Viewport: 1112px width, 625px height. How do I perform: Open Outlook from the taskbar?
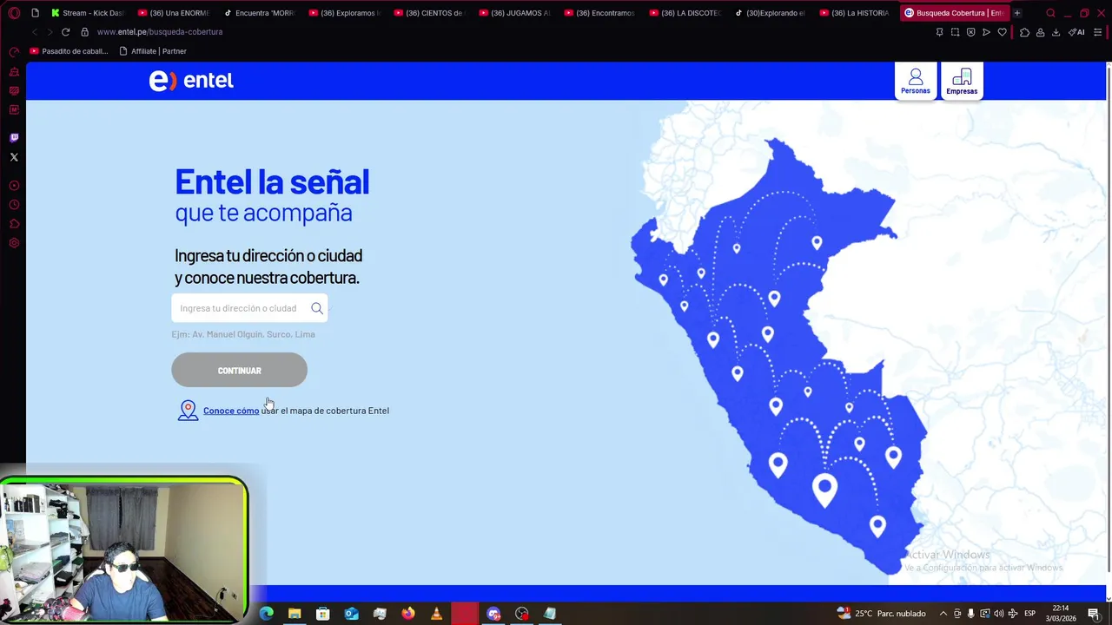(351, 614)
